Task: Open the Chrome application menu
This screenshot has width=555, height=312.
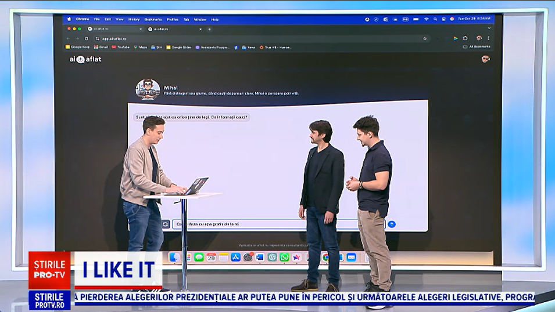Action: click(x=83, y=19)
